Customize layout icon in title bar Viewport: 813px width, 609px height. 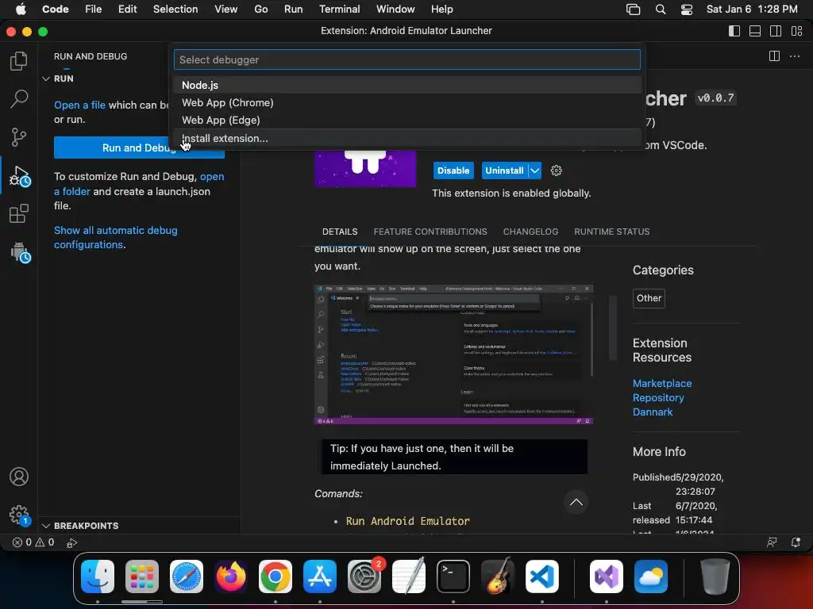click(x=796, y=31)
